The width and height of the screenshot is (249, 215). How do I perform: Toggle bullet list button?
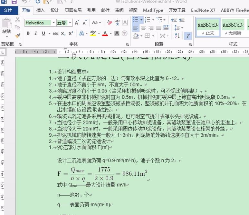point(136,20)
